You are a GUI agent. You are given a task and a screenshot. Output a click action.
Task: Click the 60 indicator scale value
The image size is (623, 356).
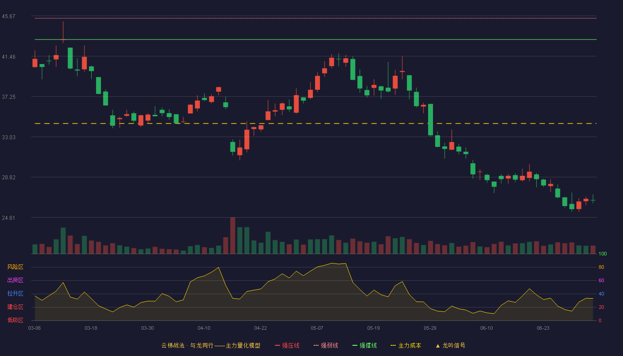pyautogui.click(x=601, y=281)
